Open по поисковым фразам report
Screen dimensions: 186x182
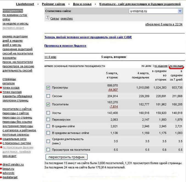(x=18, y=147)
